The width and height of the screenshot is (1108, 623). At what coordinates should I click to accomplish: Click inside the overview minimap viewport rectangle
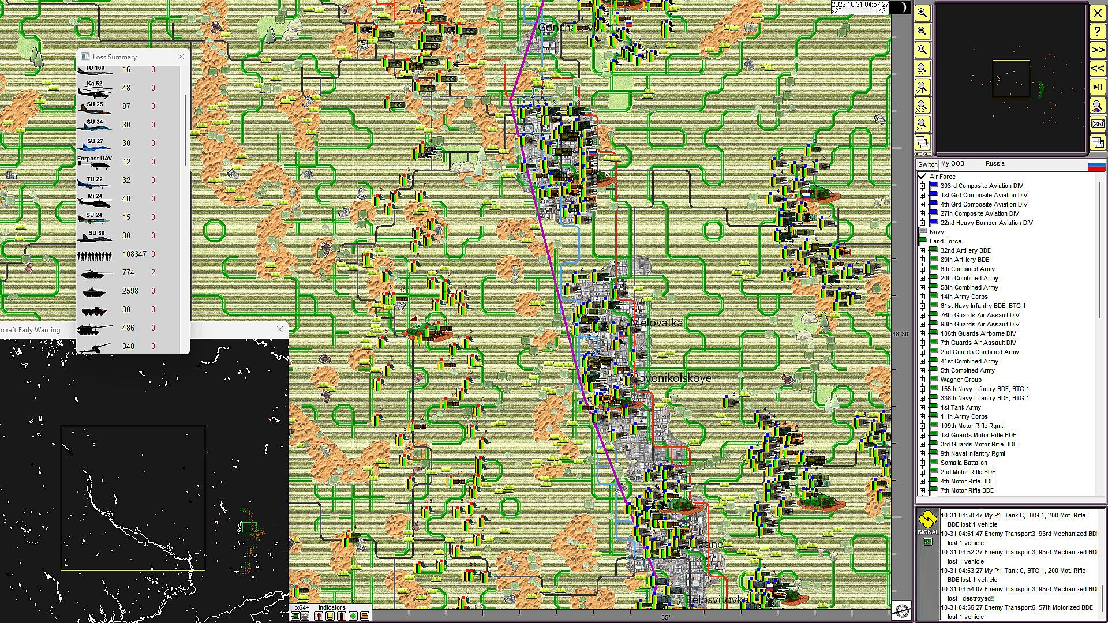point(1011,78)
